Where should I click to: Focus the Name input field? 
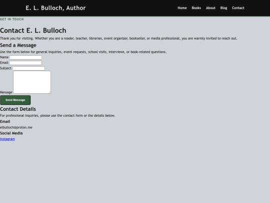pyautogui.click(x=25, y=57)
